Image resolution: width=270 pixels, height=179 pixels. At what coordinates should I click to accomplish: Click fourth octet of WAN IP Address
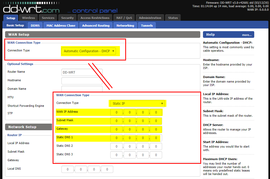(x=156, y=112)
